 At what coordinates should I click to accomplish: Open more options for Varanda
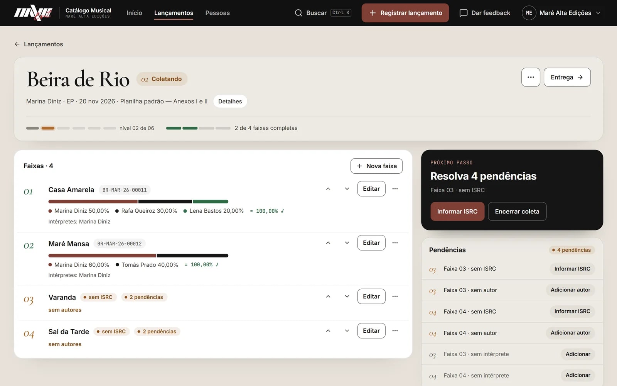click(395, 296)
